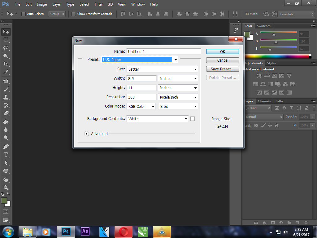Open the Filter menu
Viewport: 317px width, 238px height.
[99, 4]
